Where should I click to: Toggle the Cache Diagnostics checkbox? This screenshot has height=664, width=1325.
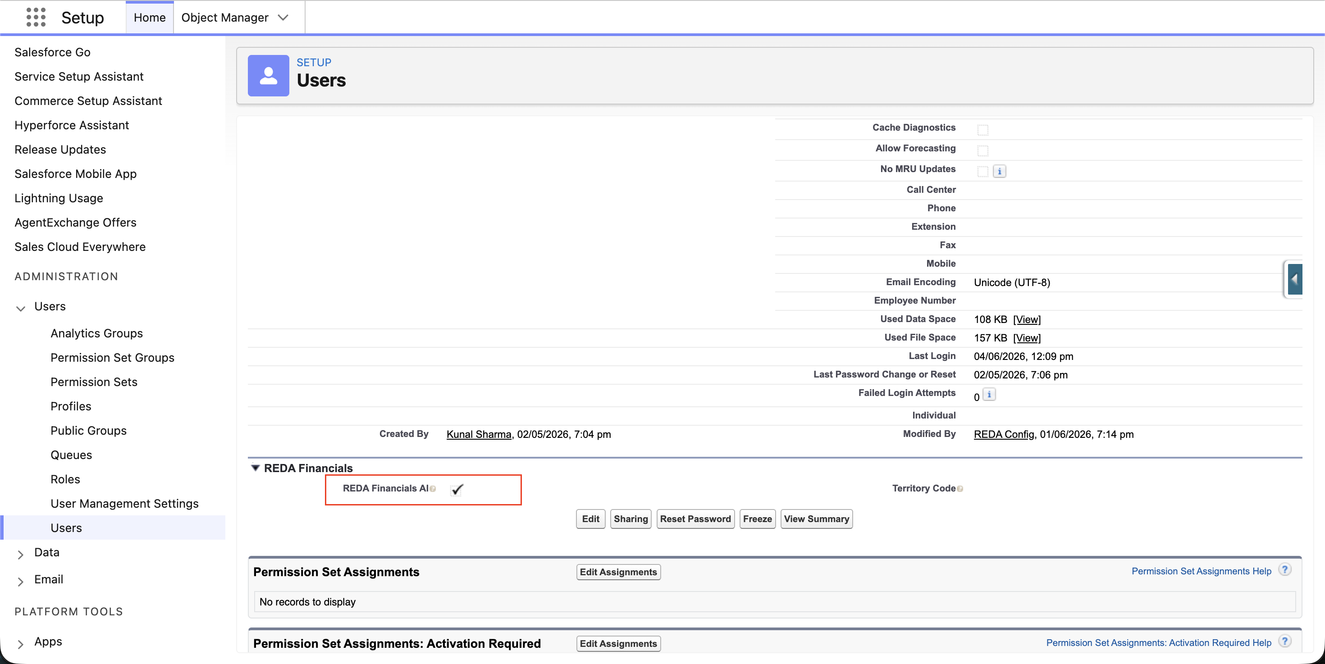[x=982, y=130]
